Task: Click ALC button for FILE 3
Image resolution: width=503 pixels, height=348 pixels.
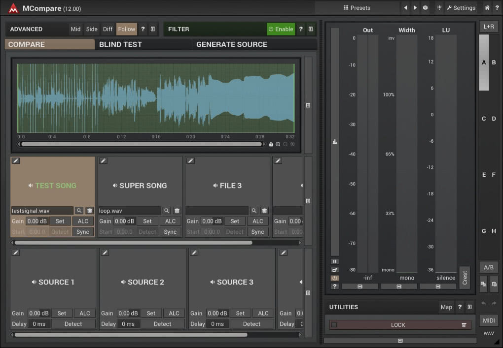Action: click(x=257, y=221)
